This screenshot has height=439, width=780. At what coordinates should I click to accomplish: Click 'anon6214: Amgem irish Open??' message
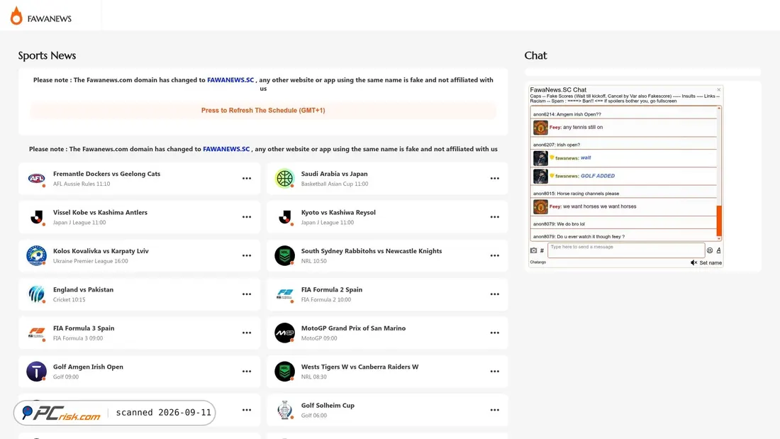(x=567, y=114)
